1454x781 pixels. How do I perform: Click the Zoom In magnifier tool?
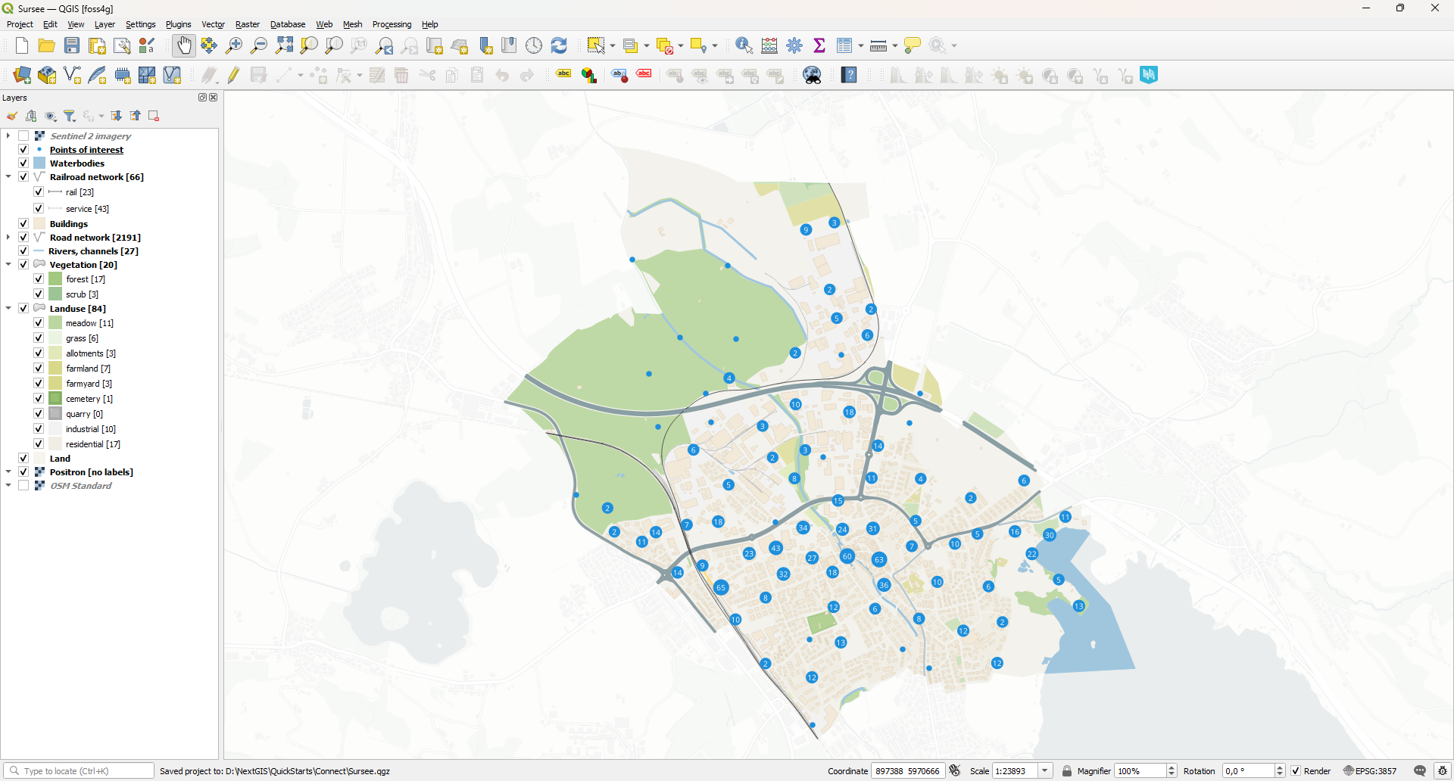click(x=234, y=45)
